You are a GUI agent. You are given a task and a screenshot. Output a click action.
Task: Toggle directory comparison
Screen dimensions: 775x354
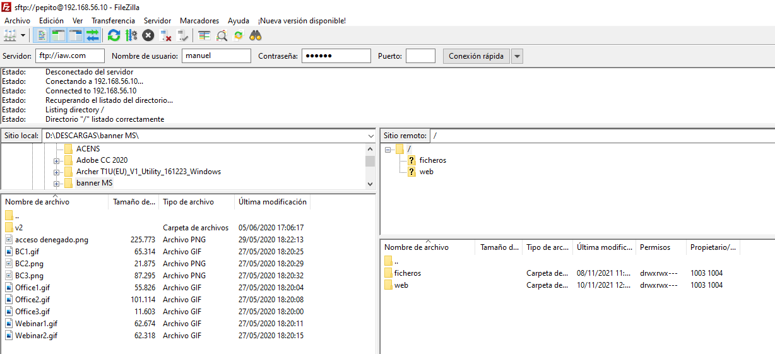pos(222,35)
